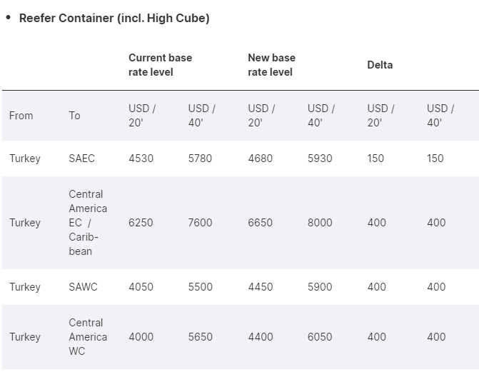Screen dimensions: 479x372
Task: Click Turkey in the SAEC row
Action: click(x=25, y=159)
